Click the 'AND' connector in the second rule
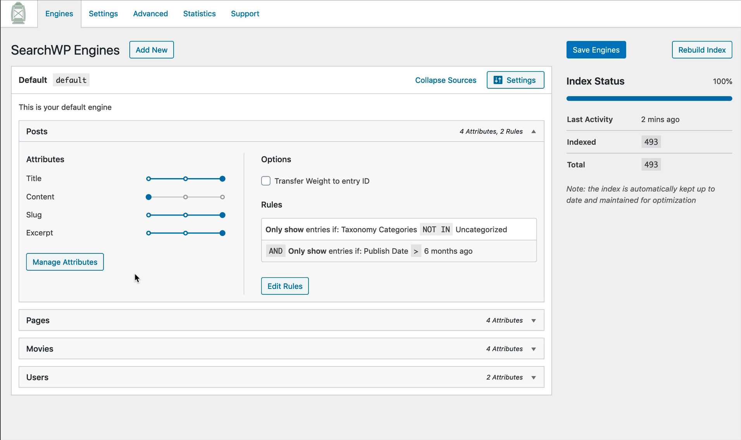741x440 pixels. click(x=276, y=251)
